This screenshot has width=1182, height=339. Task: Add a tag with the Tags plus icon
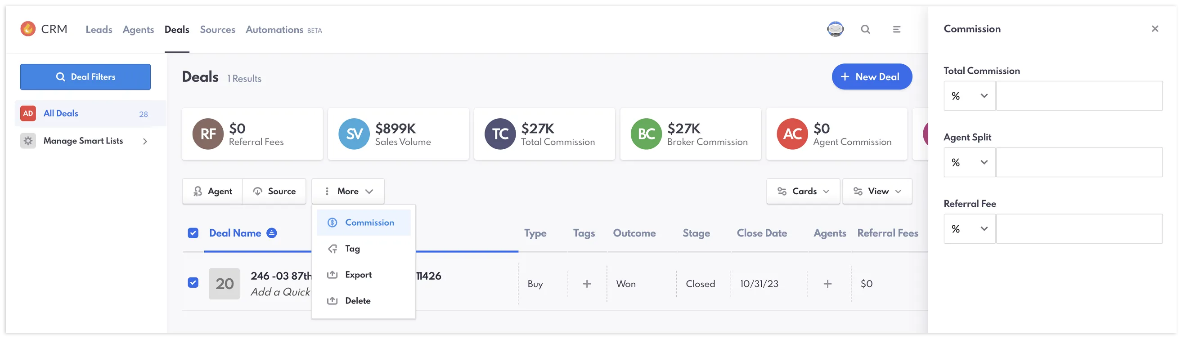tap(587, 285)
